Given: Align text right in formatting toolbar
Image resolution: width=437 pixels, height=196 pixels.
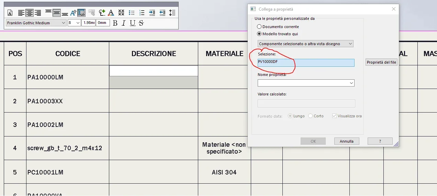Looking at the screenshot, I should tap(38, 13).
